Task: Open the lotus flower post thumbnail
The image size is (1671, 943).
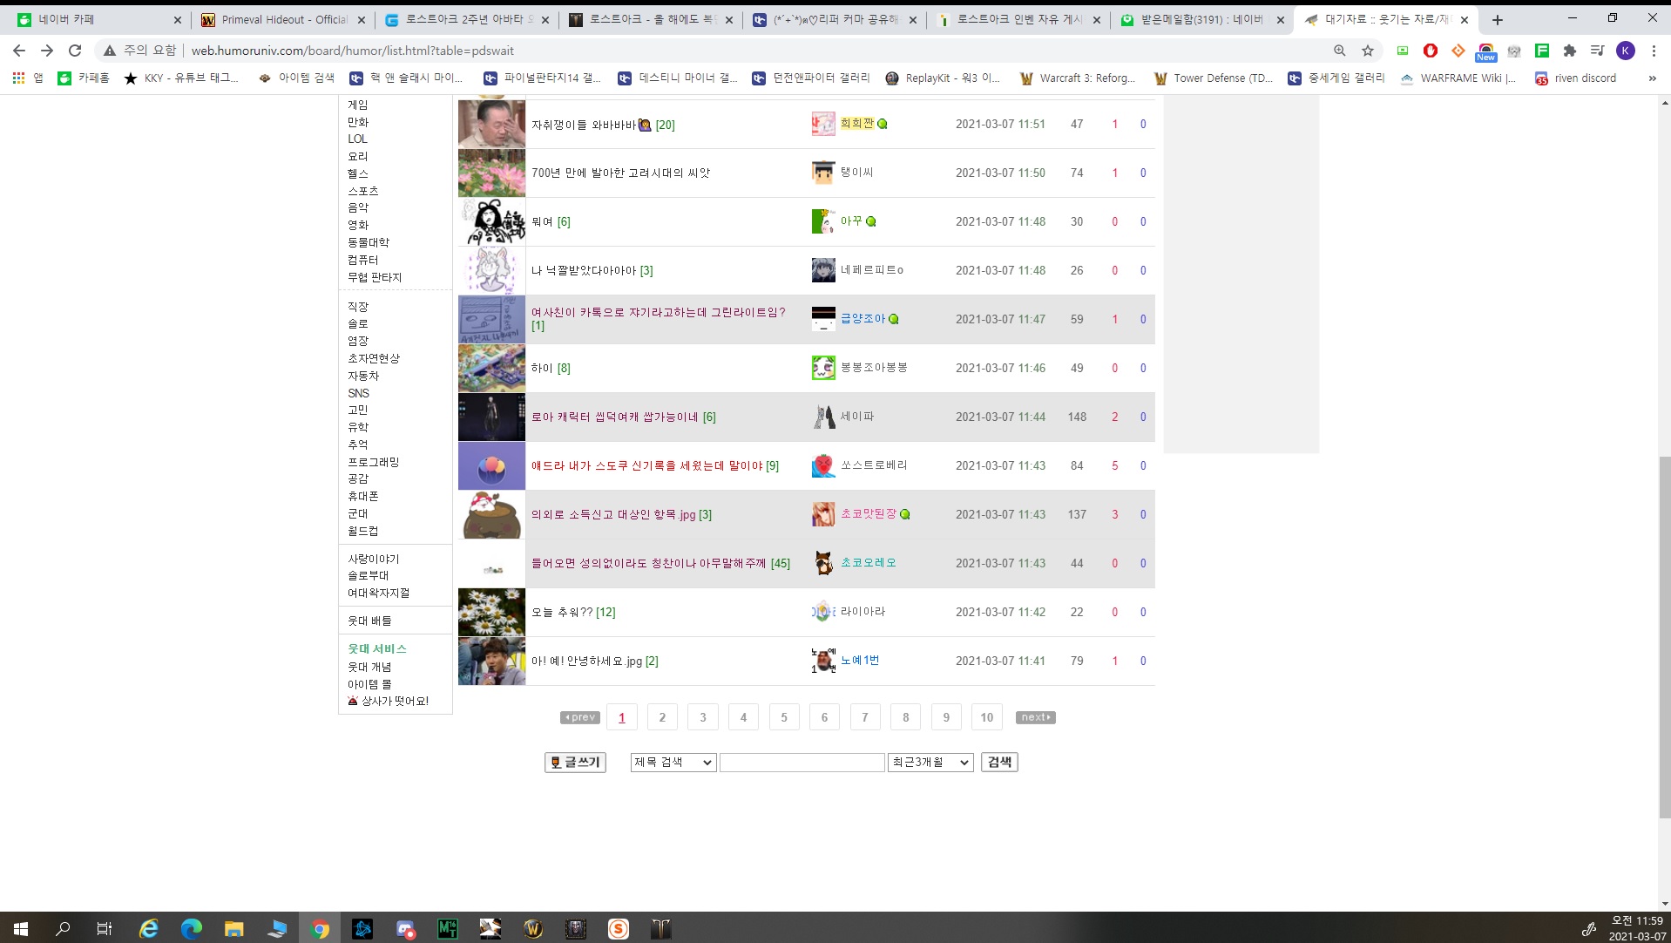Action: 491,173
